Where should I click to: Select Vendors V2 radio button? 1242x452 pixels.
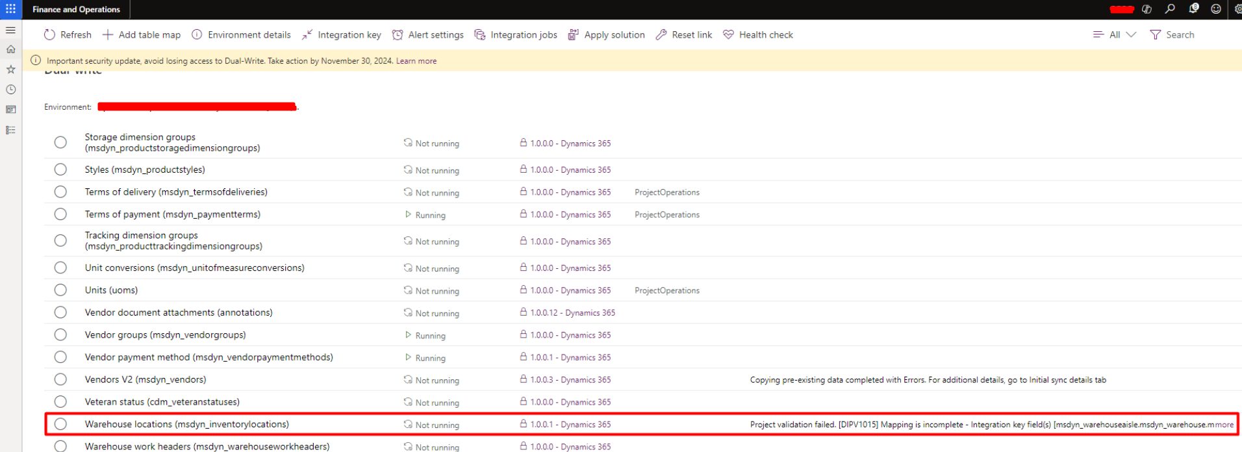[60, 379]
